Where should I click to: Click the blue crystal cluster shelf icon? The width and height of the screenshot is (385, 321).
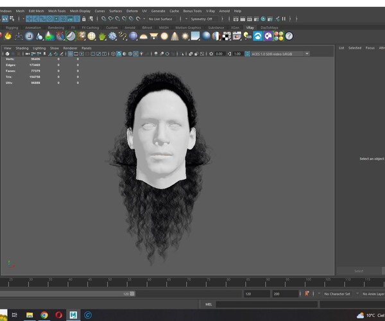[112, 36]
